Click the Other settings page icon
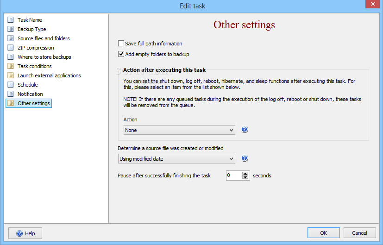This screenshot has height=245, width=383. [x=11, y=103]
